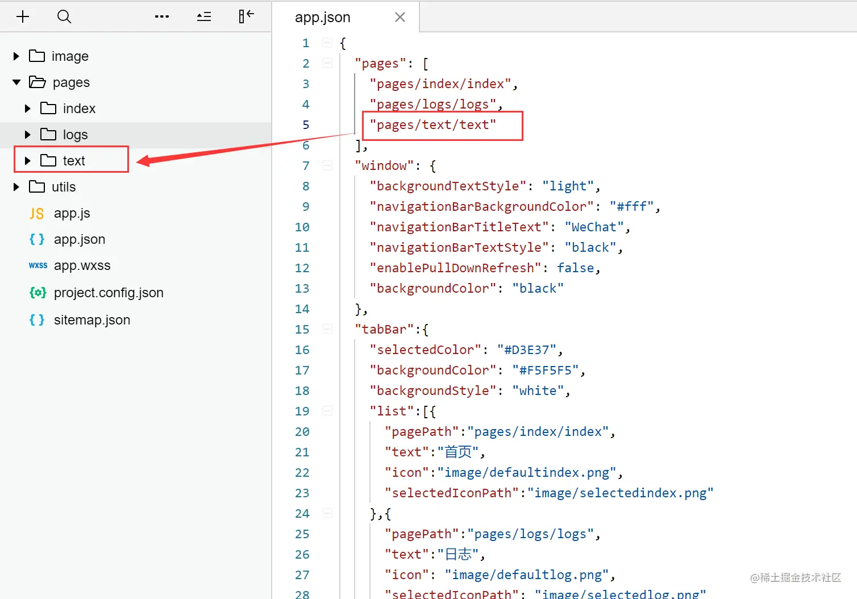Switch to the app.json editor tab
857x599 pixels.
tap(346, 17)
